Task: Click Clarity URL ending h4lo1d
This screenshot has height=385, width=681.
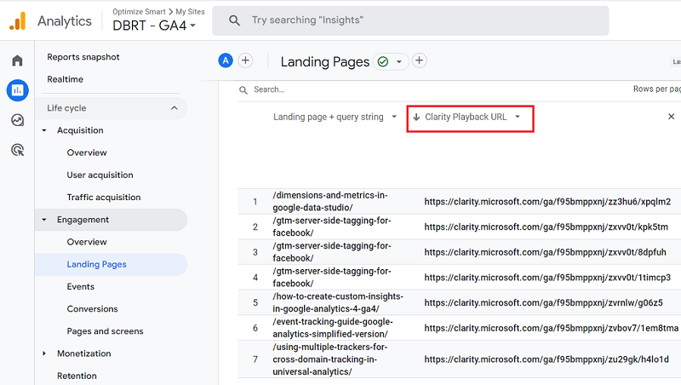Action: (x=547, y=359)
